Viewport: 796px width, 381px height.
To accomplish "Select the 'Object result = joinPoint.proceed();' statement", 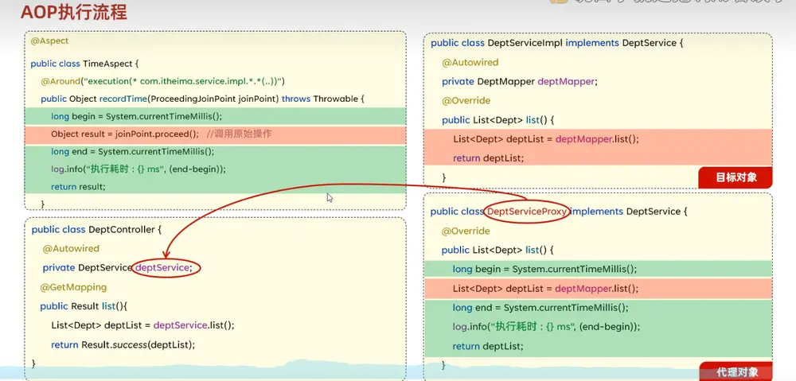I will click(125, 134).
